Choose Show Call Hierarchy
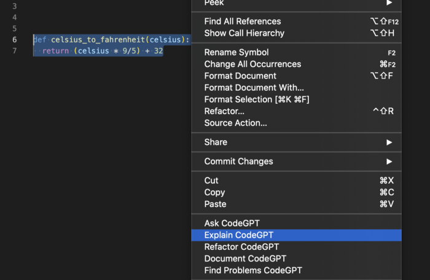 [x=244, y=33]
